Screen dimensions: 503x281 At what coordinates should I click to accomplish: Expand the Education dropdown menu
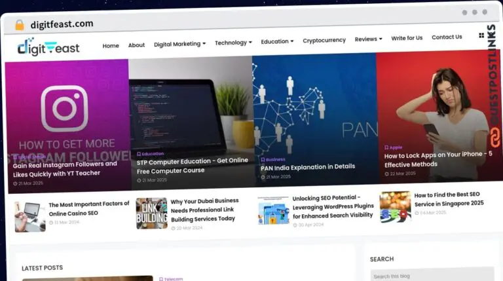click(277, 41)
